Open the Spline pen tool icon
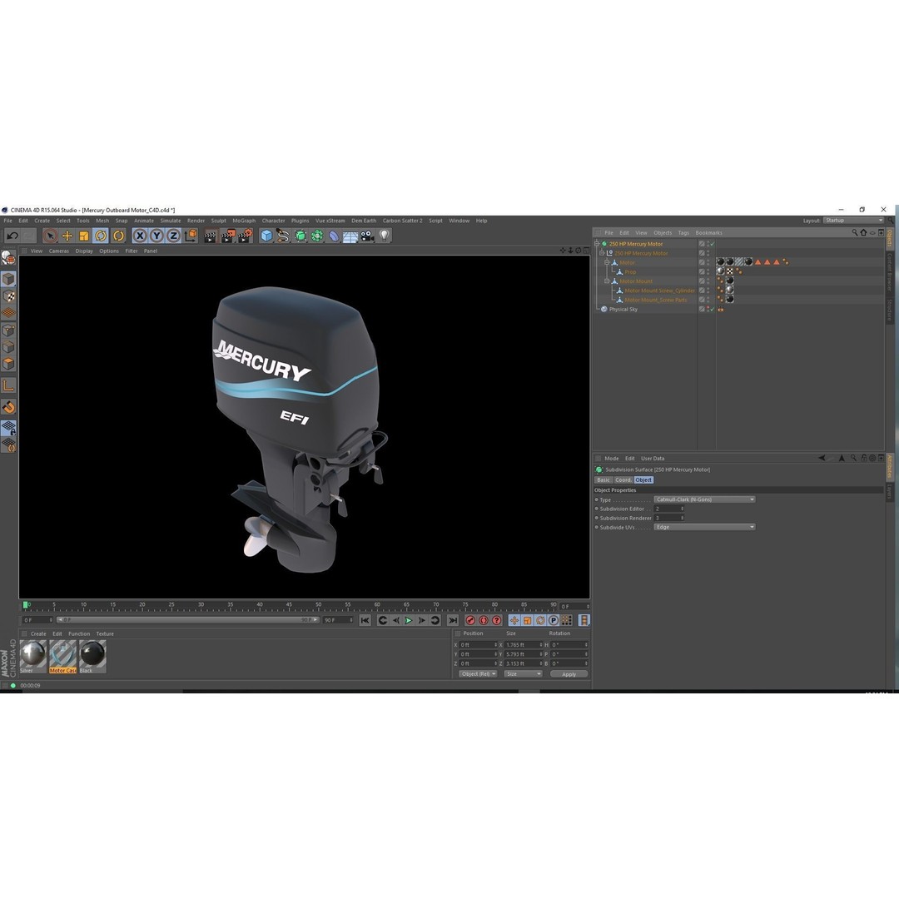Screen dimensions: 899x899 (283, 236)
